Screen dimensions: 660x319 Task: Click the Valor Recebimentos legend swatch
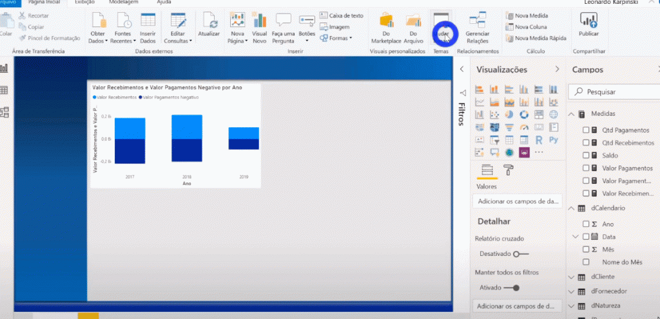pyautogui.click(x=94, y=97)
